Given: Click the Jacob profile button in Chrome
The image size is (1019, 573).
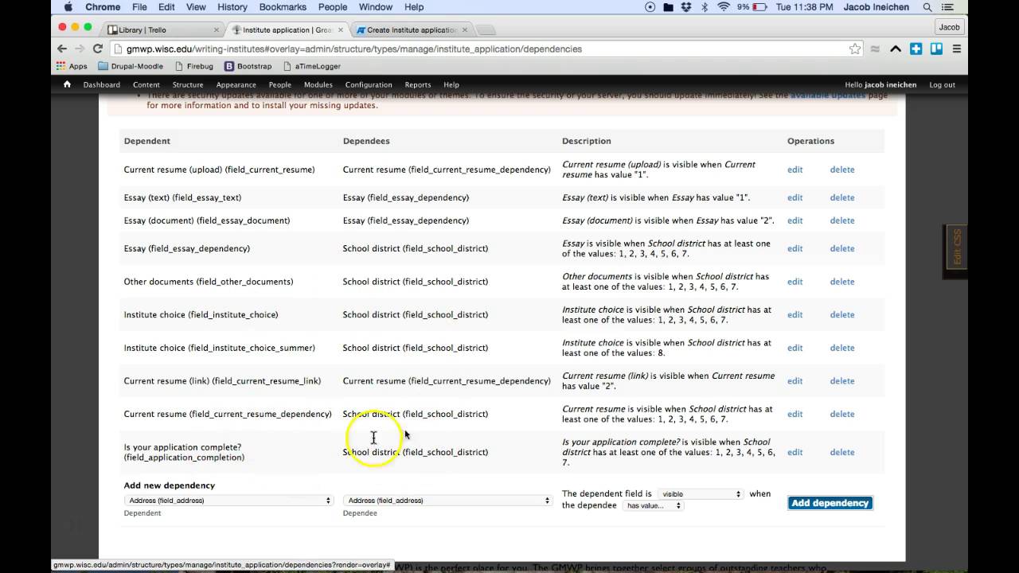Looking at the screenshot, I should point(949,27).
